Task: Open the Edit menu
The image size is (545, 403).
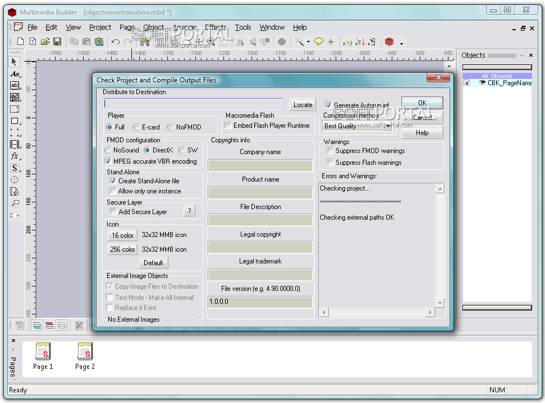Action: pos(51,27)
